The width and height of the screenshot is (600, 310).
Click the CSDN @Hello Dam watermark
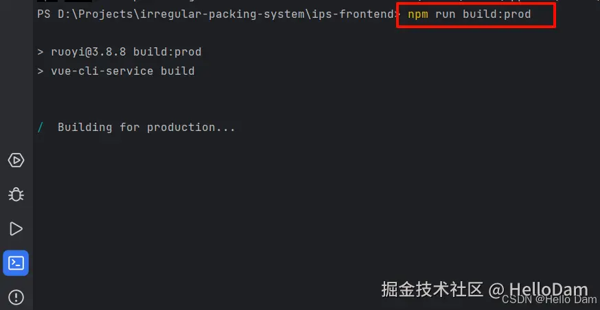(549, 300)
